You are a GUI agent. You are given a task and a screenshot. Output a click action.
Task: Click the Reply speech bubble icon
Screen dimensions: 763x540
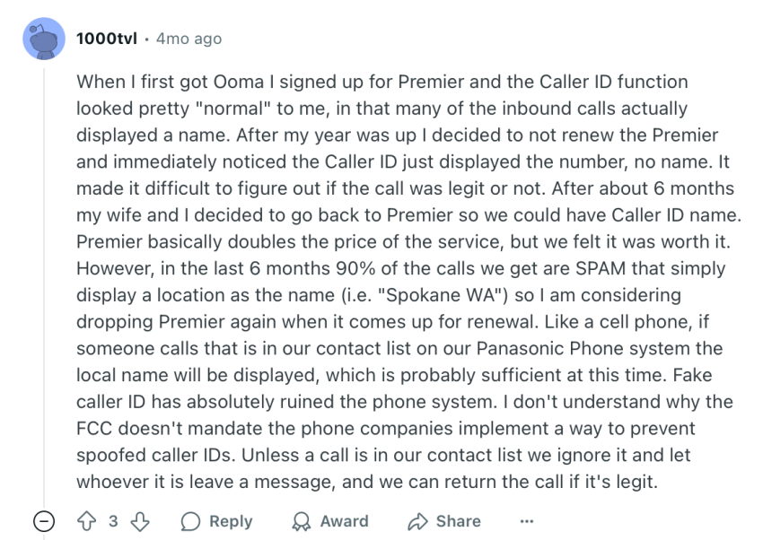191,521
